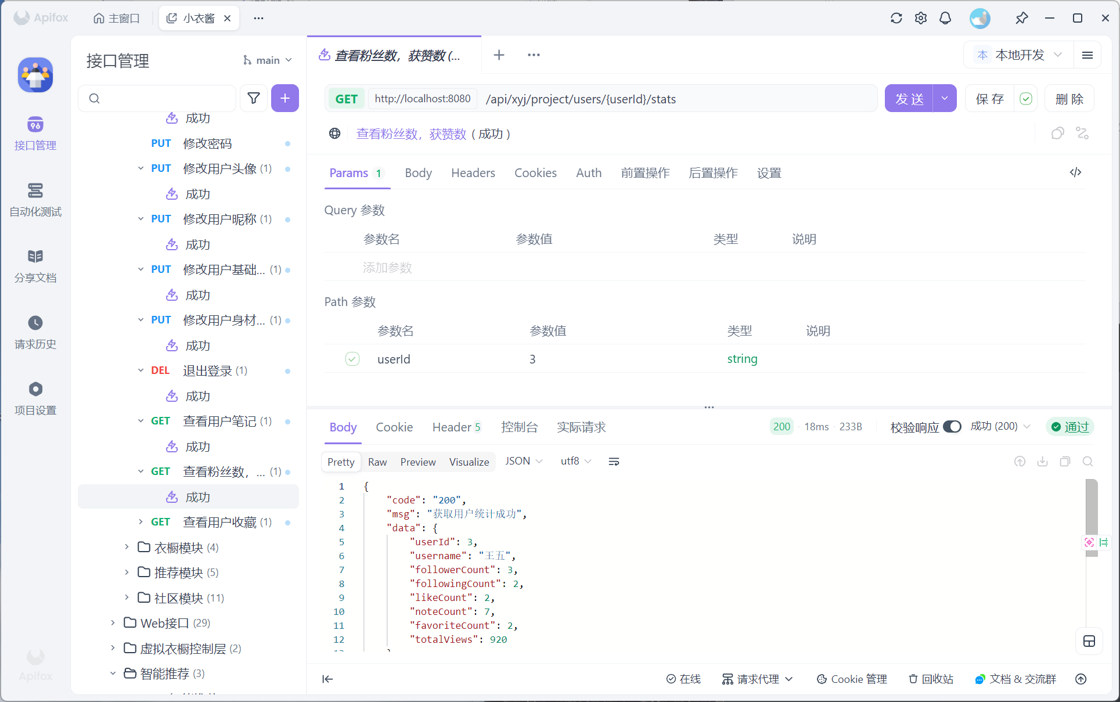Toggle the check icon next to 保存

click(x=1026, y=99)
